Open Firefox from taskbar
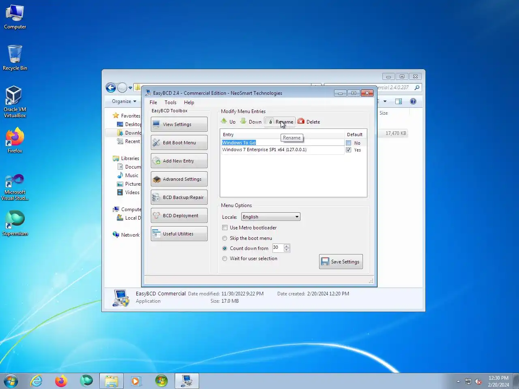Image resolution: width=519 pixels, height=389 pixels. (61, 381)
